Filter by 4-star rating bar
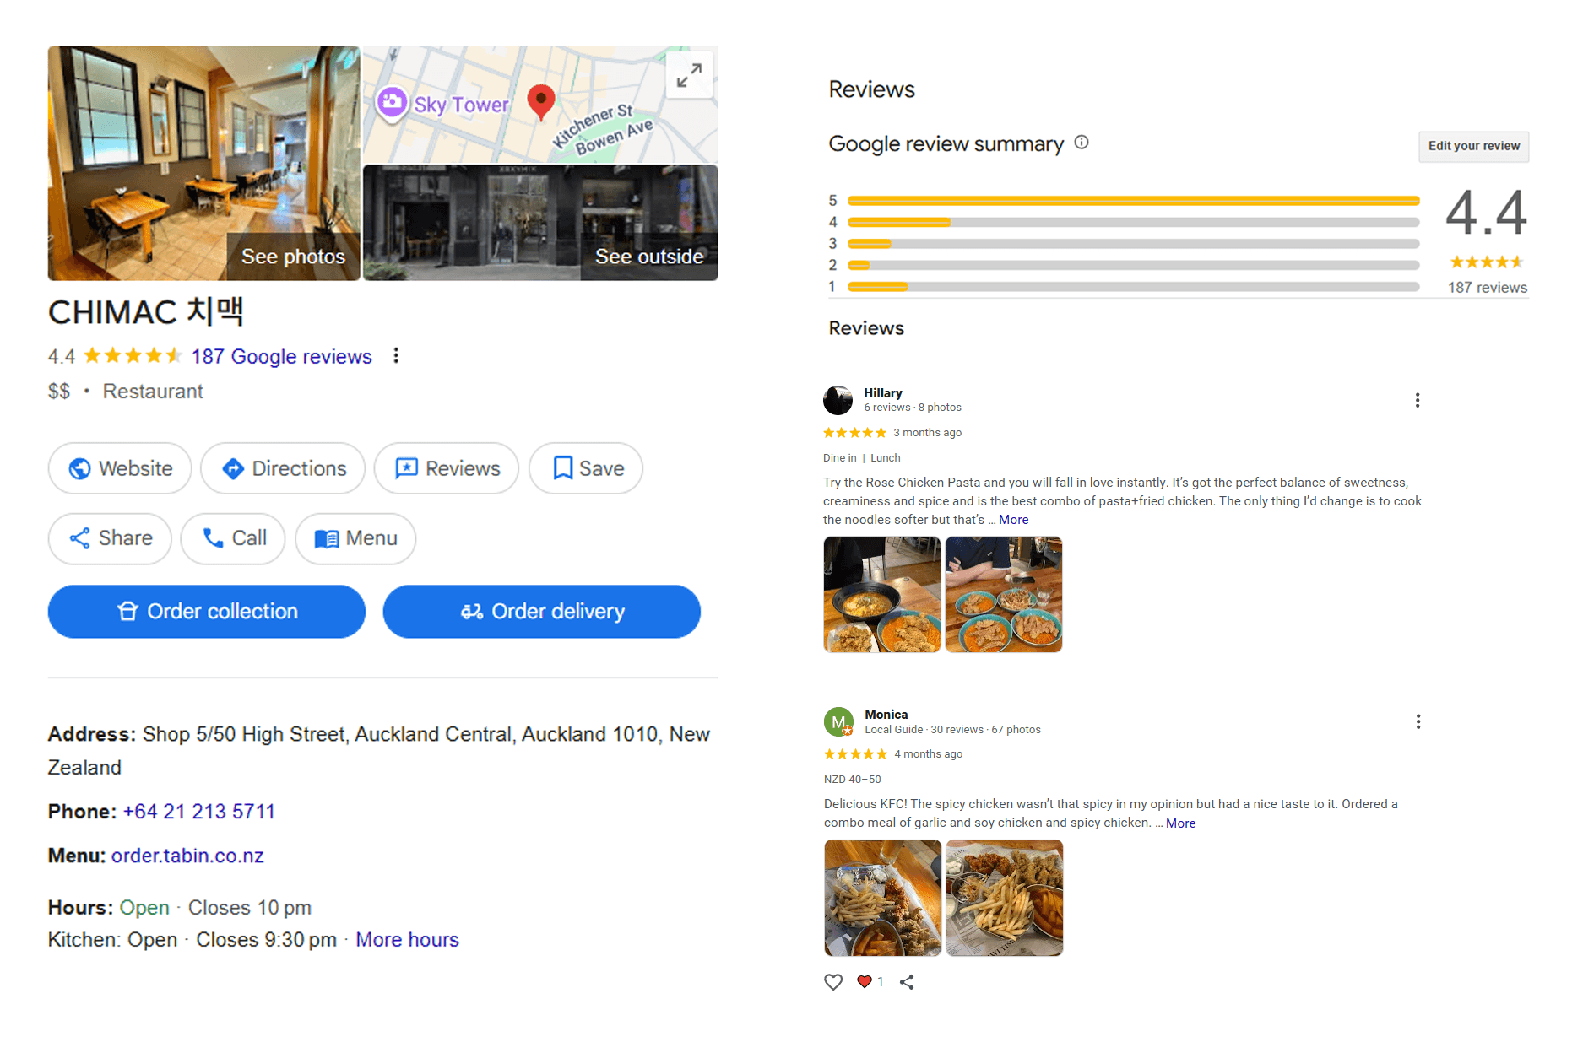1583x1053 pixels. pyautogui.click(x=1134, y=222)
